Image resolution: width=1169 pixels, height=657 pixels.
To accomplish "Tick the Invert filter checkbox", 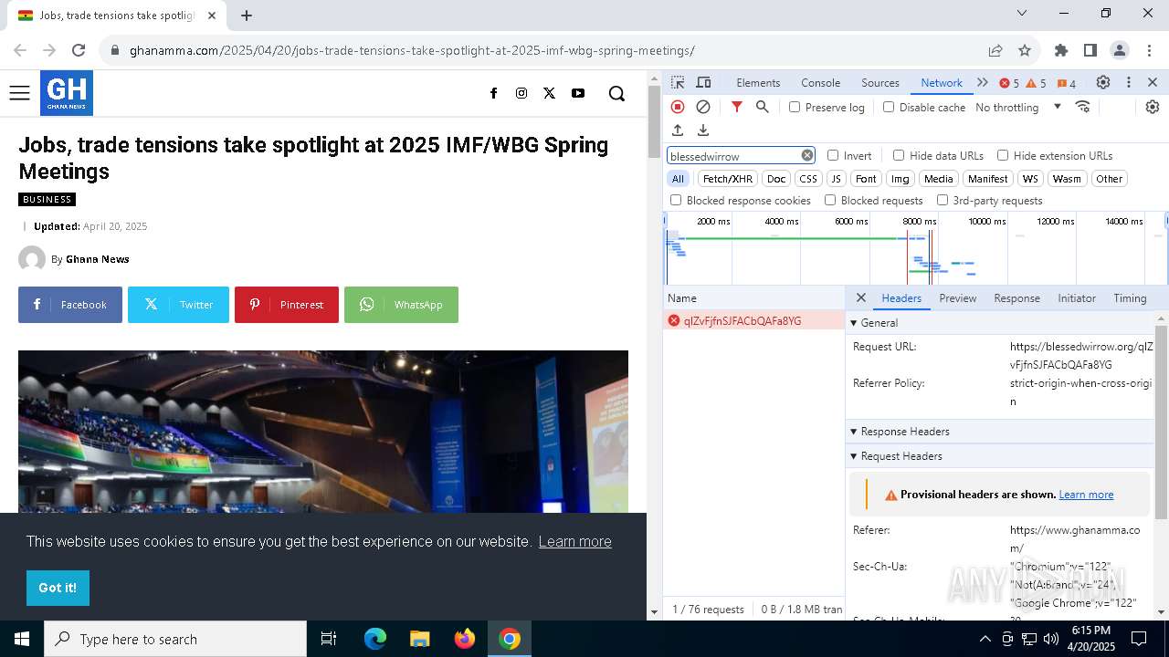I will [833, 155].
